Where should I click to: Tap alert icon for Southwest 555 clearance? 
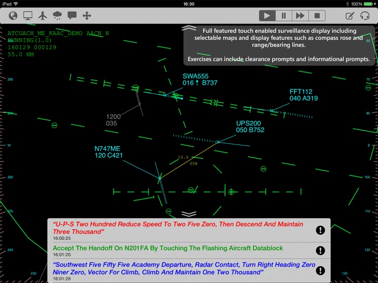pyautogui.click(x=321, y=270)
